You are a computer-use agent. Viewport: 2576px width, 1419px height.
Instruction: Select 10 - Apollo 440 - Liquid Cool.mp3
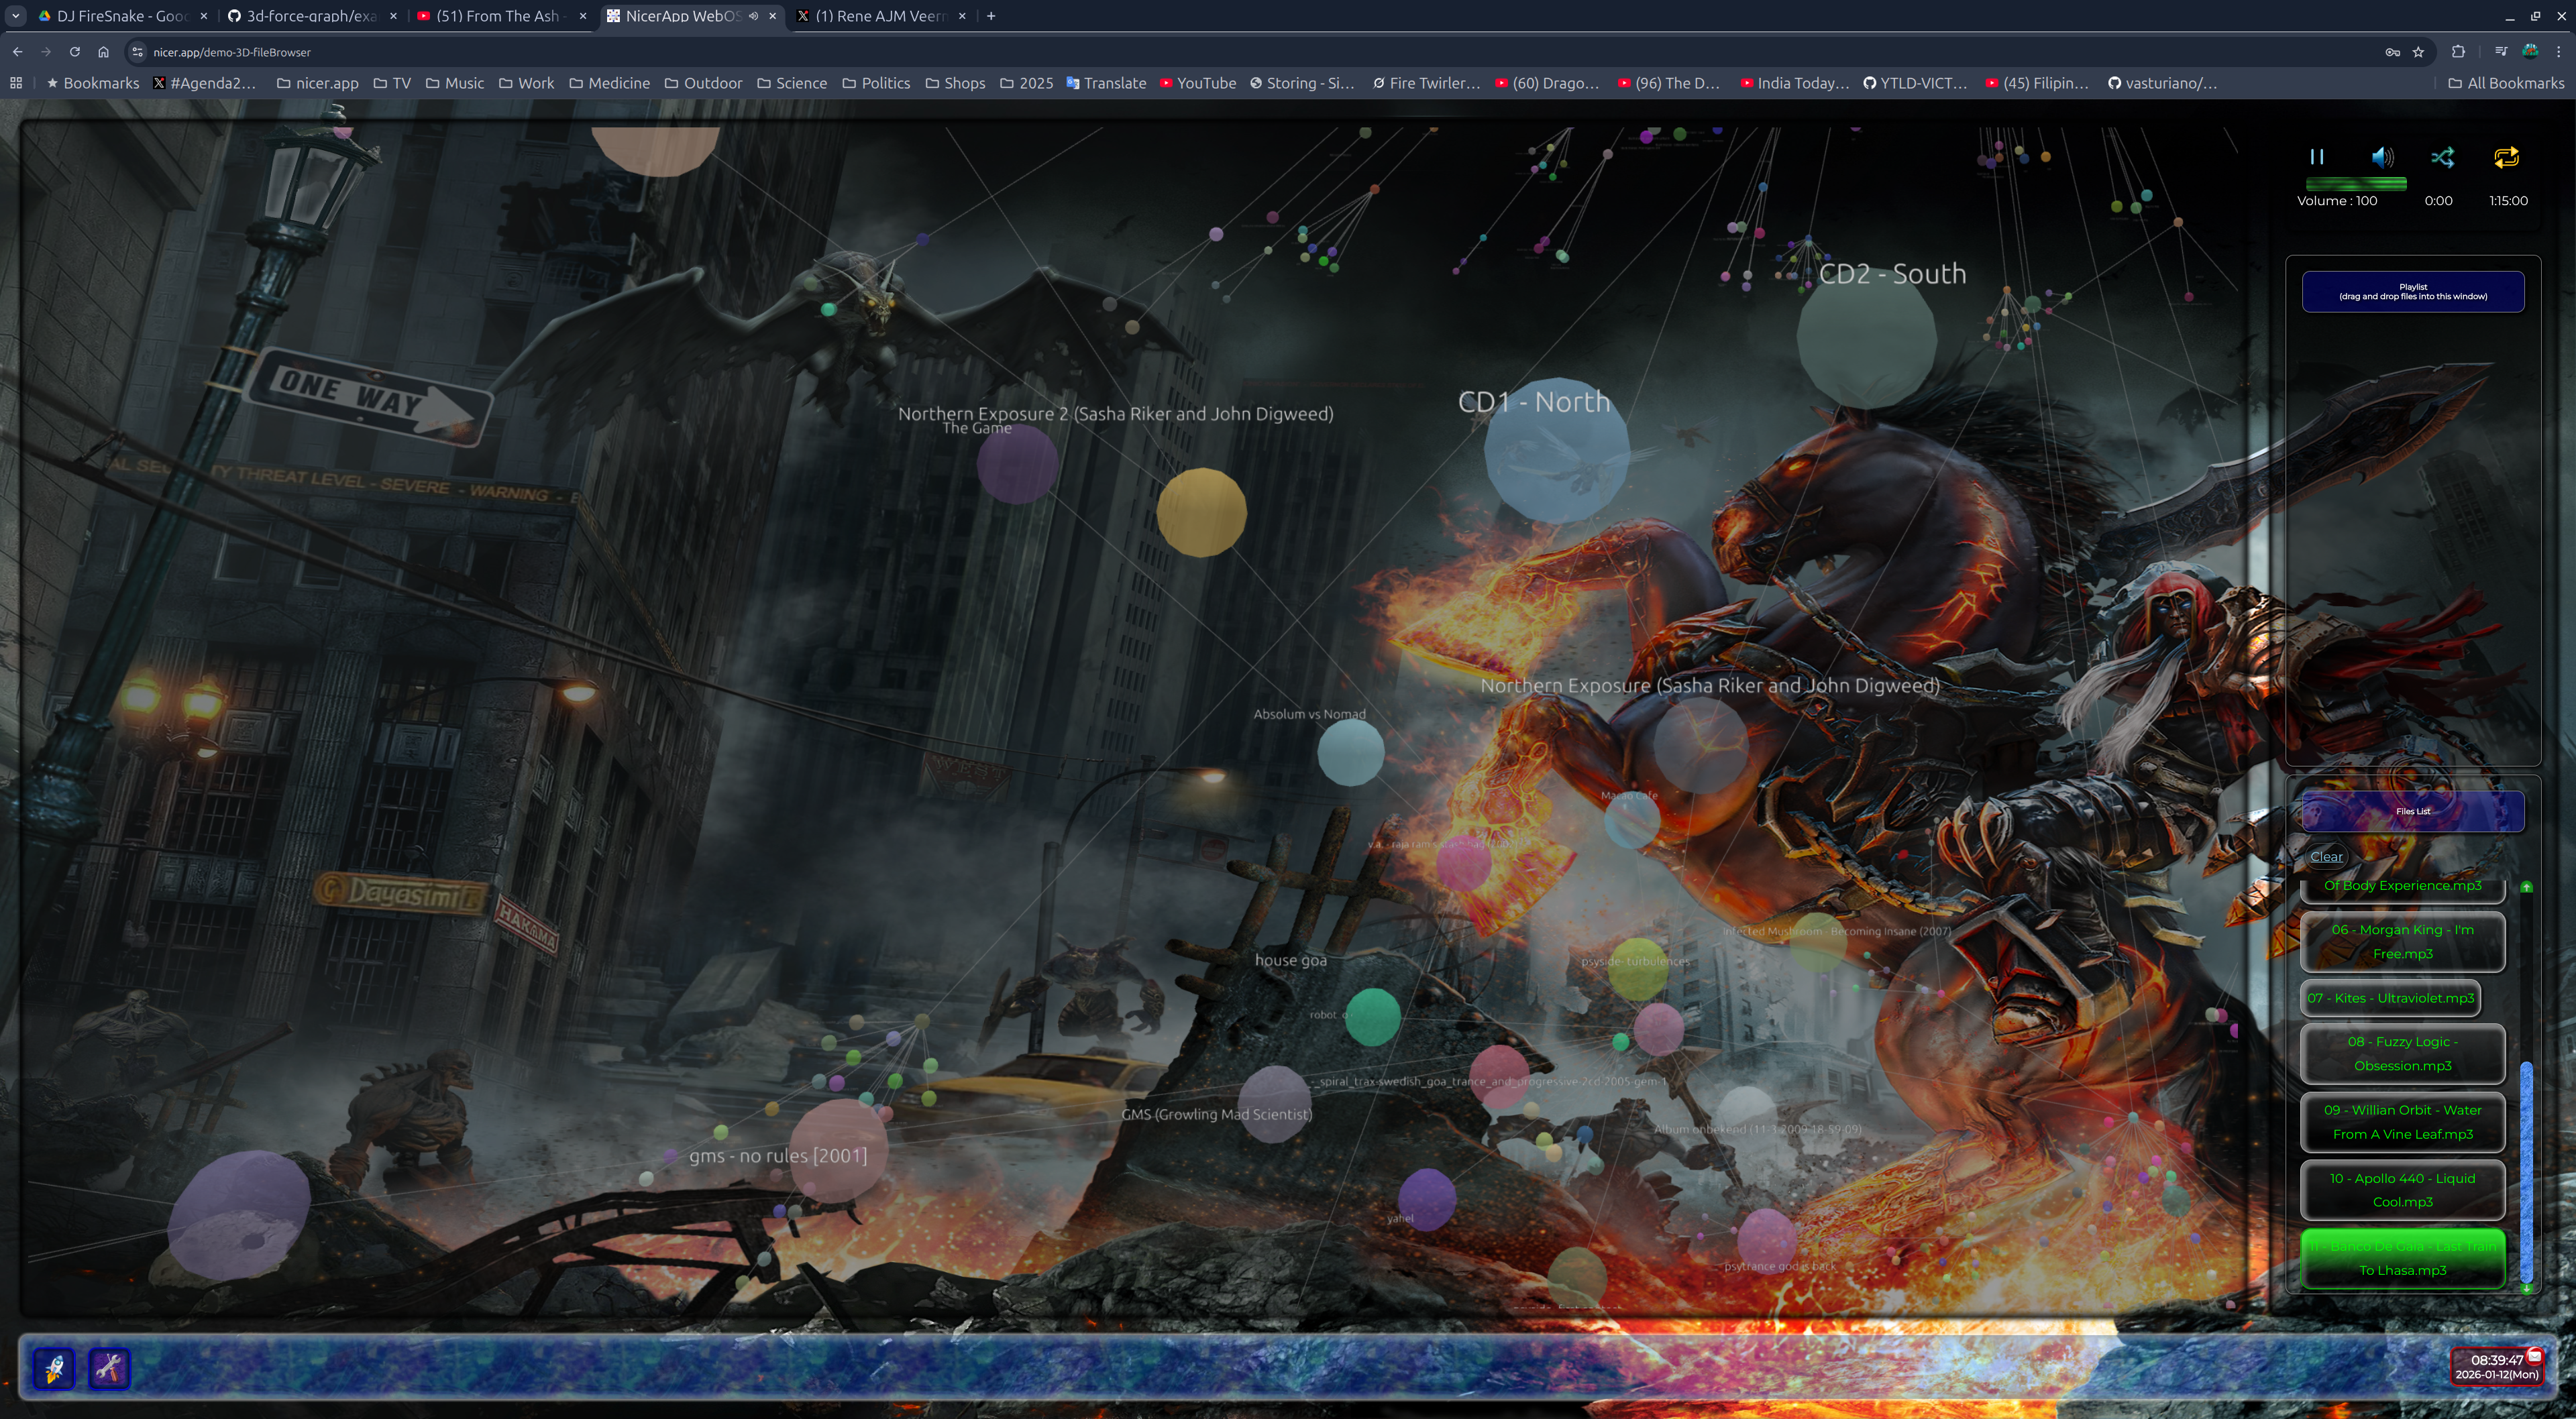(x=2402, y=1190)
